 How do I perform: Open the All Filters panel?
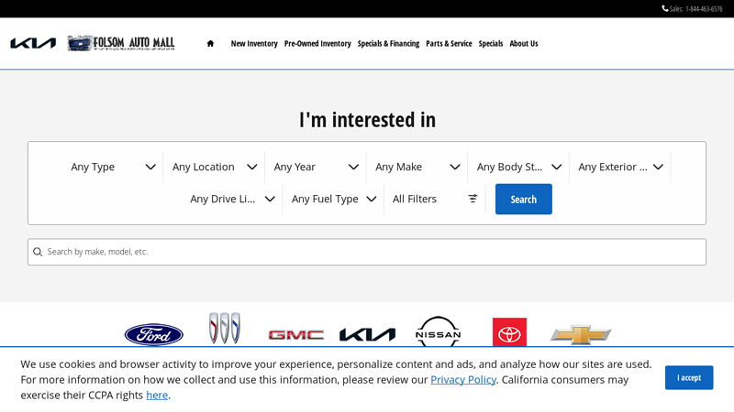(x=435, y=199)
